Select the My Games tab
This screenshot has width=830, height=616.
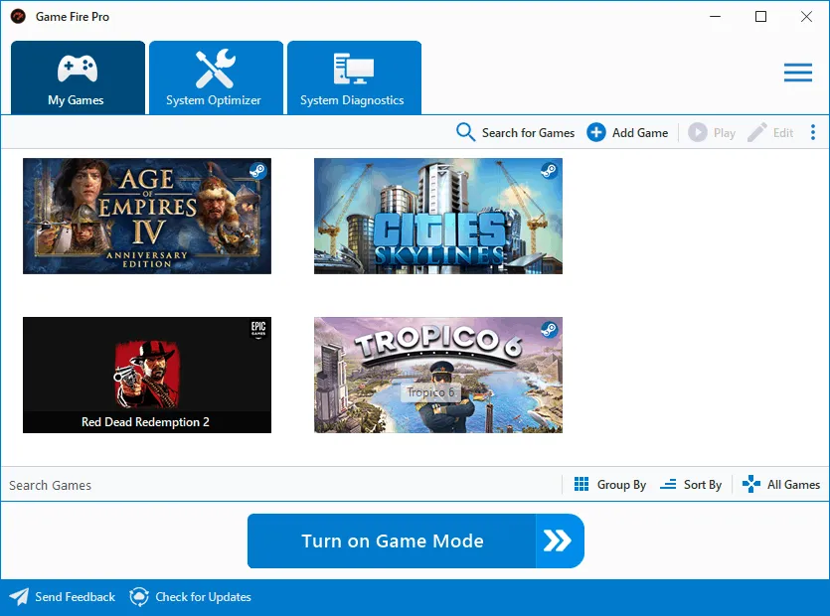[77, 77]
